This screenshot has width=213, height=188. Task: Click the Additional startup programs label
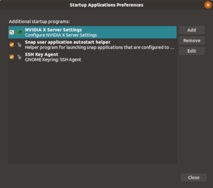(x=39, y=21)
